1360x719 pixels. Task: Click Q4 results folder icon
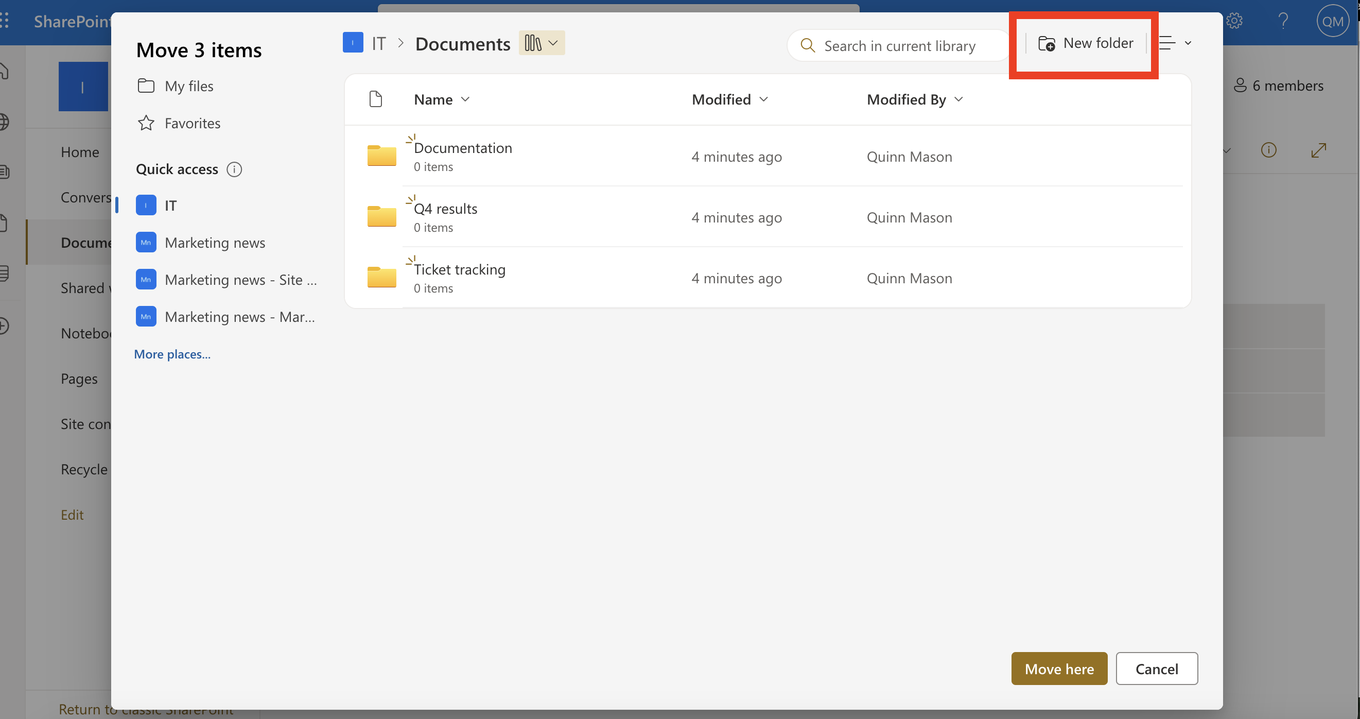[x=382, y=216]
